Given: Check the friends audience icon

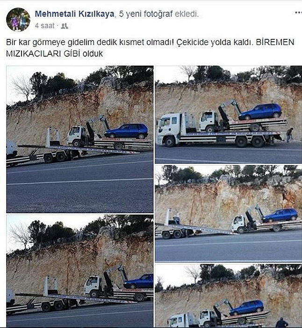Looking at the screenshot, I should [x=65, y=26].
